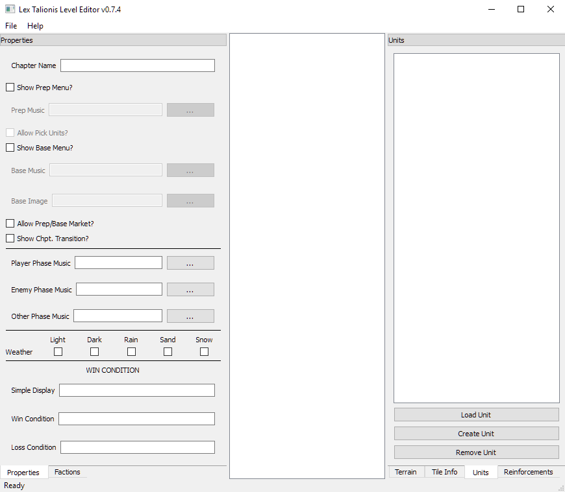
Task: Enable Allow Prep/Base Market option
Action: click(x=10, y=224)
